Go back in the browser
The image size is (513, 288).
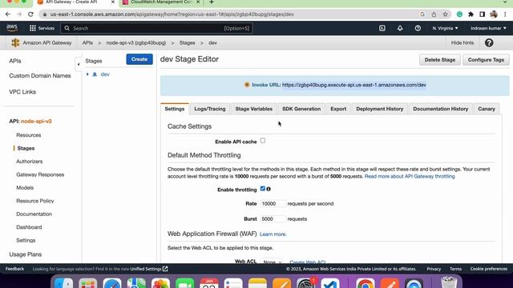click(8, 14)
